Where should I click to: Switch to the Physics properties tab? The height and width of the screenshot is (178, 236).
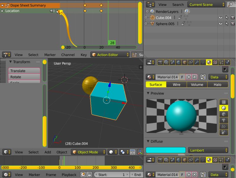pos(227,62)
